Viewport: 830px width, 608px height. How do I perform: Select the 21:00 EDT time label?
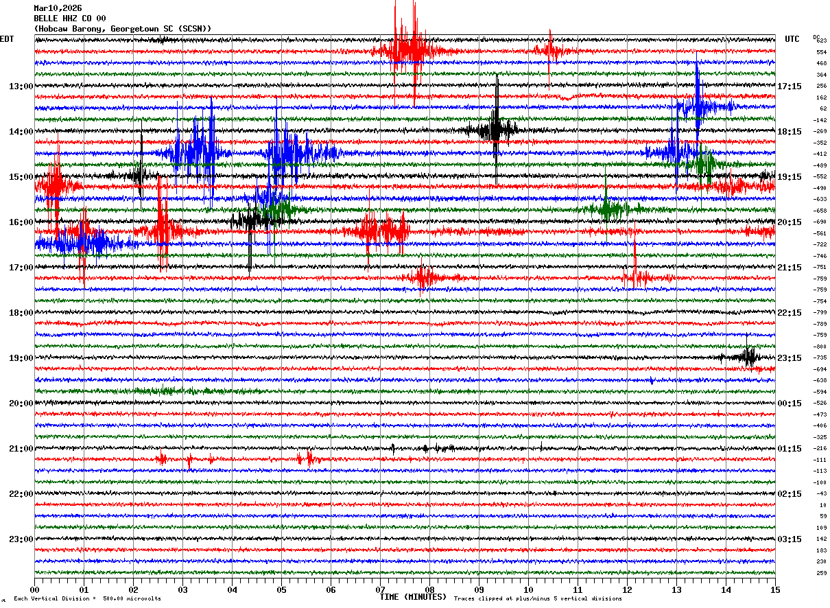[x=21, y=449]
